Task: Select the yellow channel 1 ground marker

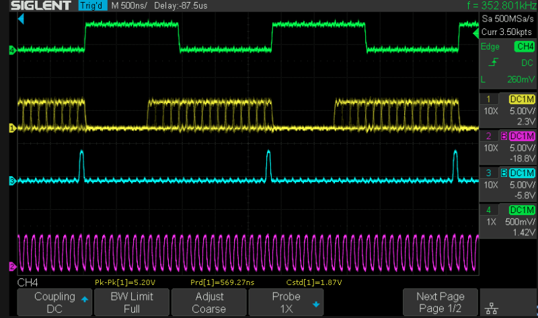Action: pos(12,127)
